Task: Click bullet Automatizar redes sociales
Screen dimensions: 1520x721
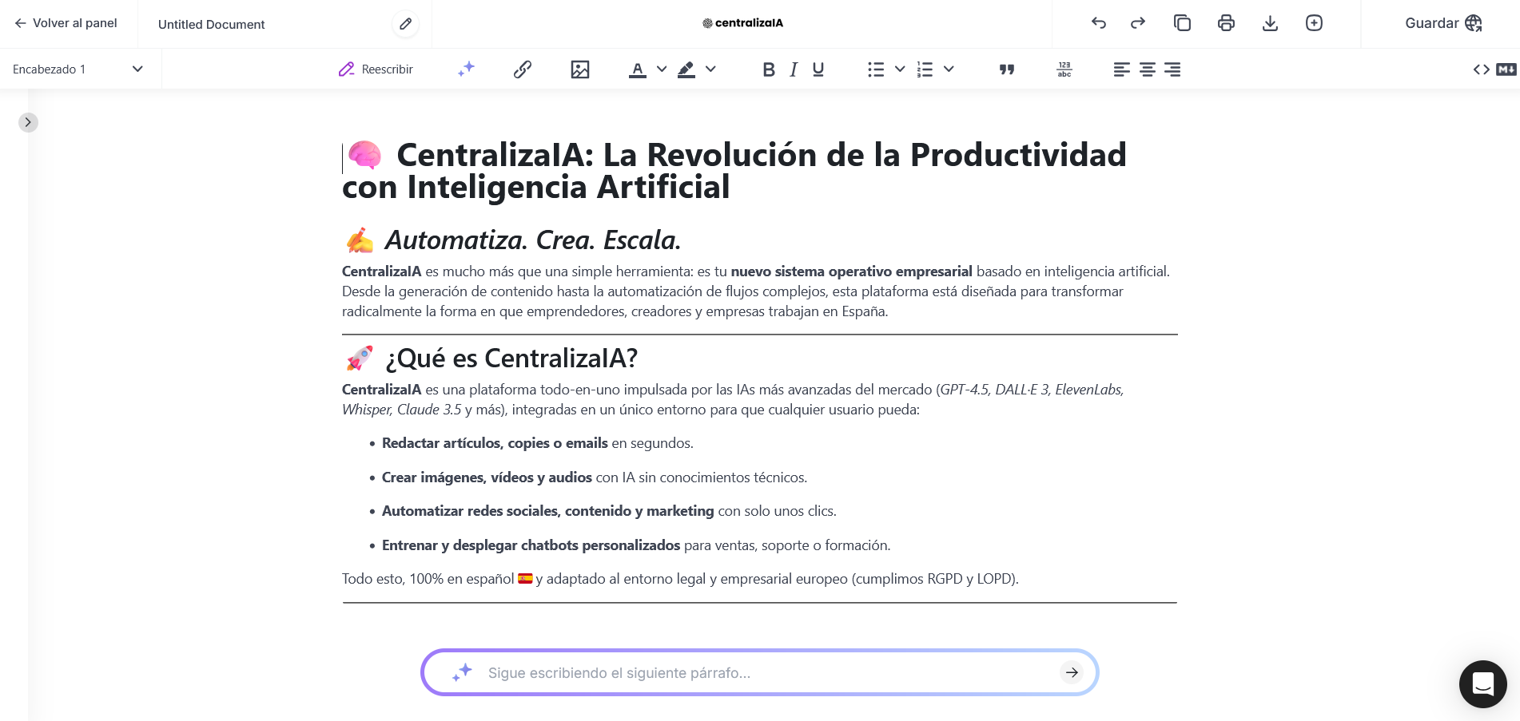Action: click(x=609, y=511)
